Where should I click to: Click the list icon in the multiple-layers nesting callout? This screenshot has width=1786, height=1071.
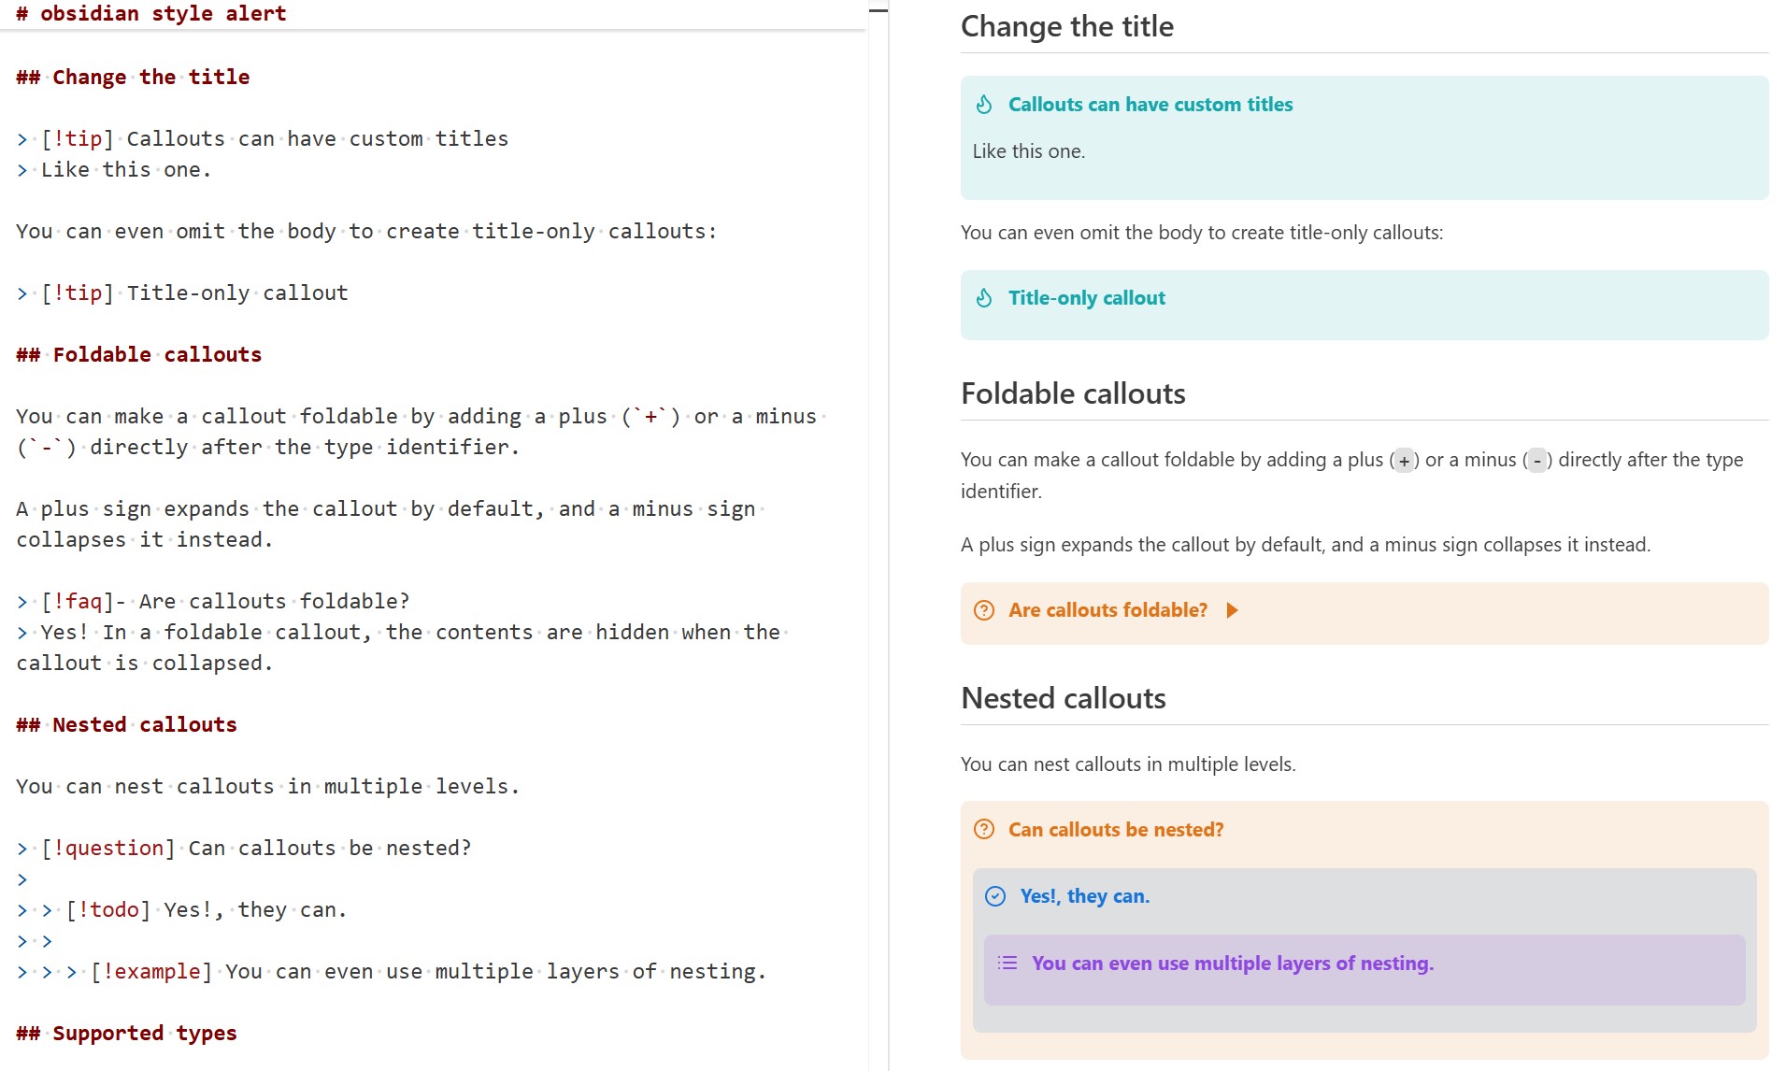pos(1007,963)
